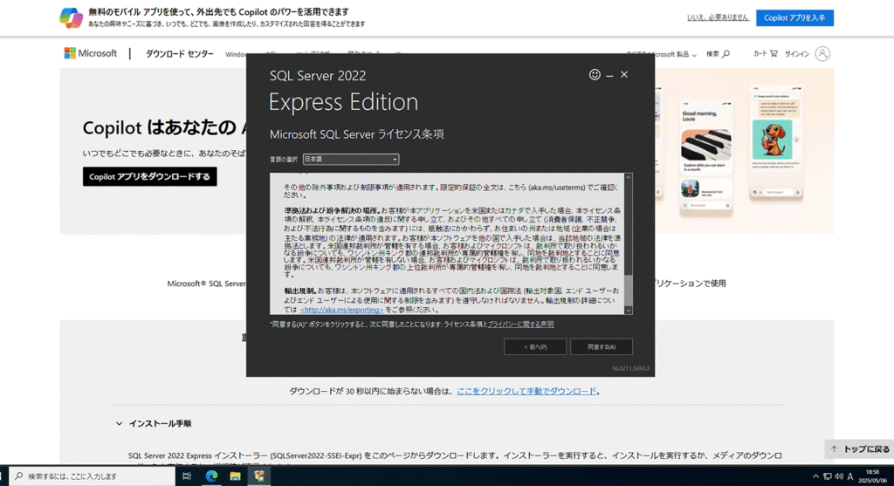Open the language selection dropdown showing 日本語

click(351, 159)
